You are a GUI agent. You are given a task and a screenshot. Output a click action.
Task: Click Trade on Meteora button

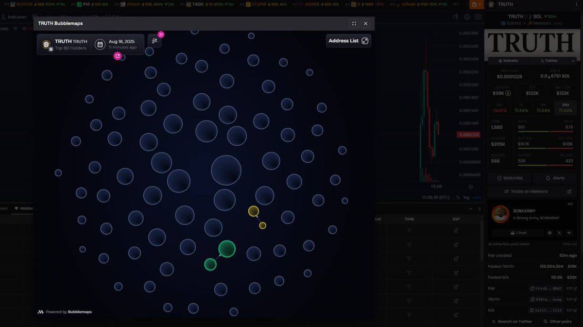coord(530,191)
